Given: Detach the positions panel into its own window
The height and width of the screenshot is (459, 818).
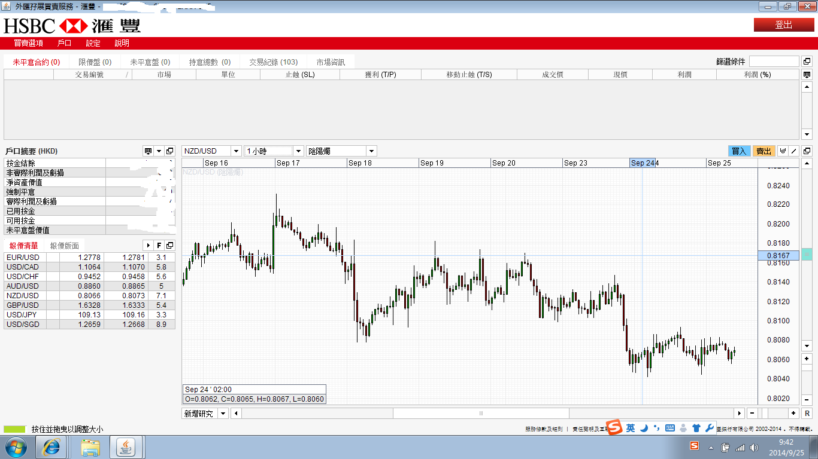Looking at the screenshot, I should pos(807,62).
